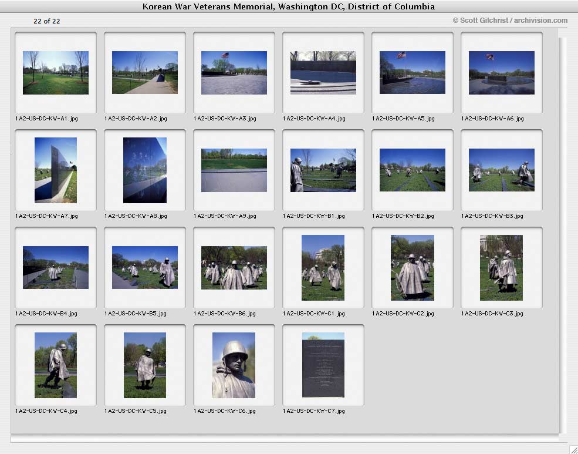Select vertical thumbnail 1A2-US-DC-KW-C1.jpg
This screenshot has height=454, width=578.
(323, 268)
